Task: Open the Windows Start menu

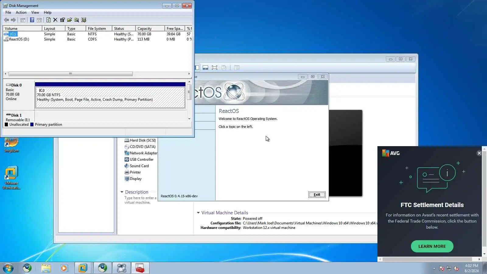Action: coord(8,268)
